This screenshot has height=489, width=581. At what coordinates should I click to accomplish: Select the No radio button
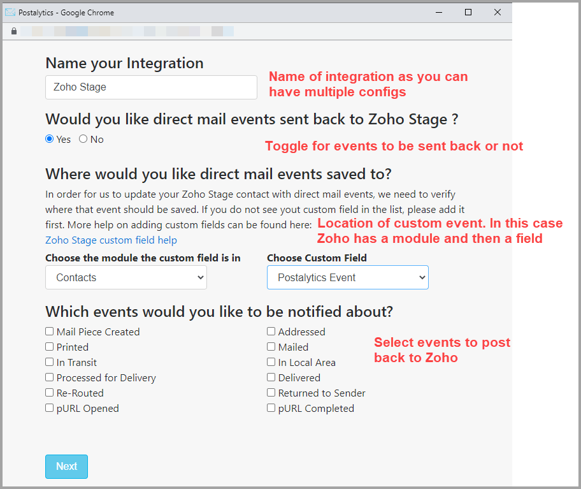tap(83, 139)
